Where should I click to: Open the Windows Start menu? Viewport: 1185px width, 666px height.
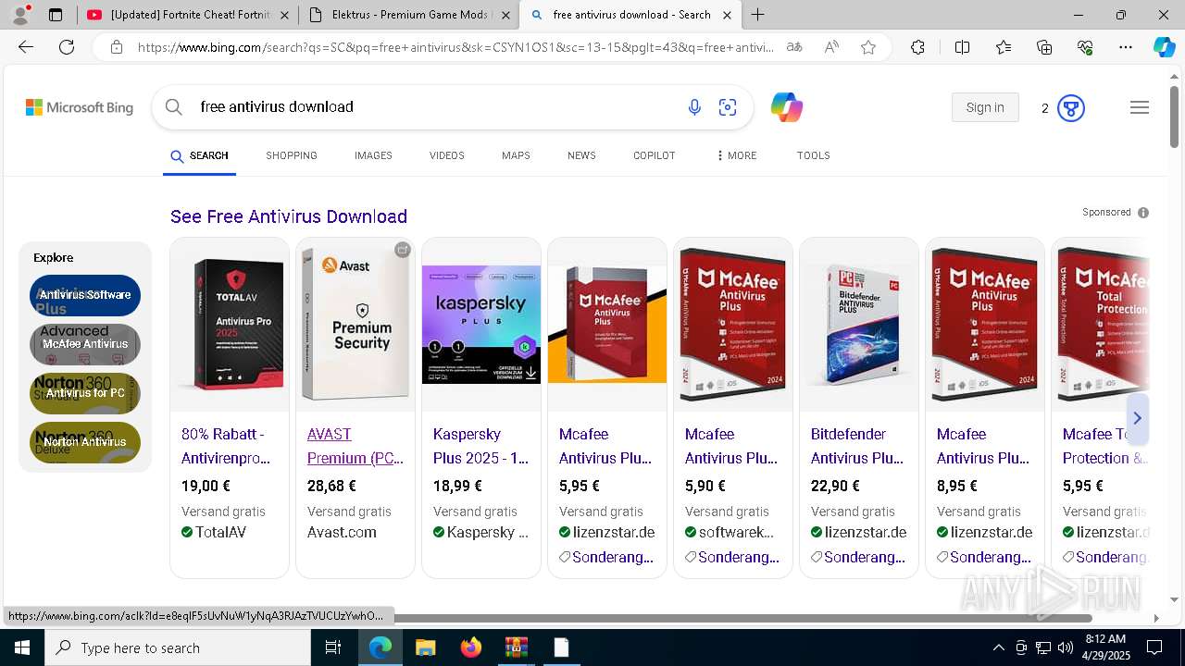coord(21,647)
